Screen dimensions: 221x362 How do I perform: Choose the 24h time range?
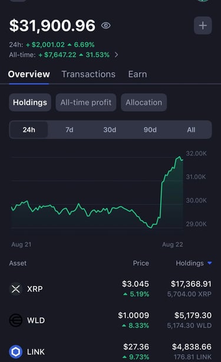29,129
